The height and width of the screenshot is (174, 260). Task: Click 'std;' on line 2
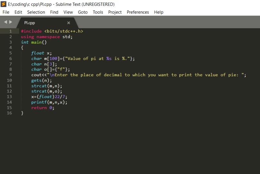click(67, 37)
